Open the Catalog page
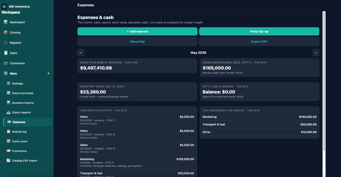The image size is (341, 177). click(15, 32)
